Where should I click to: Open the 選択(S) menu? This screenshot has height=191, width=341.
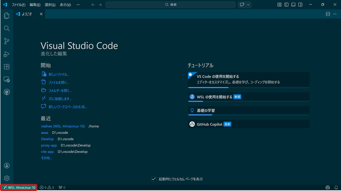click(x=50, y=5)
